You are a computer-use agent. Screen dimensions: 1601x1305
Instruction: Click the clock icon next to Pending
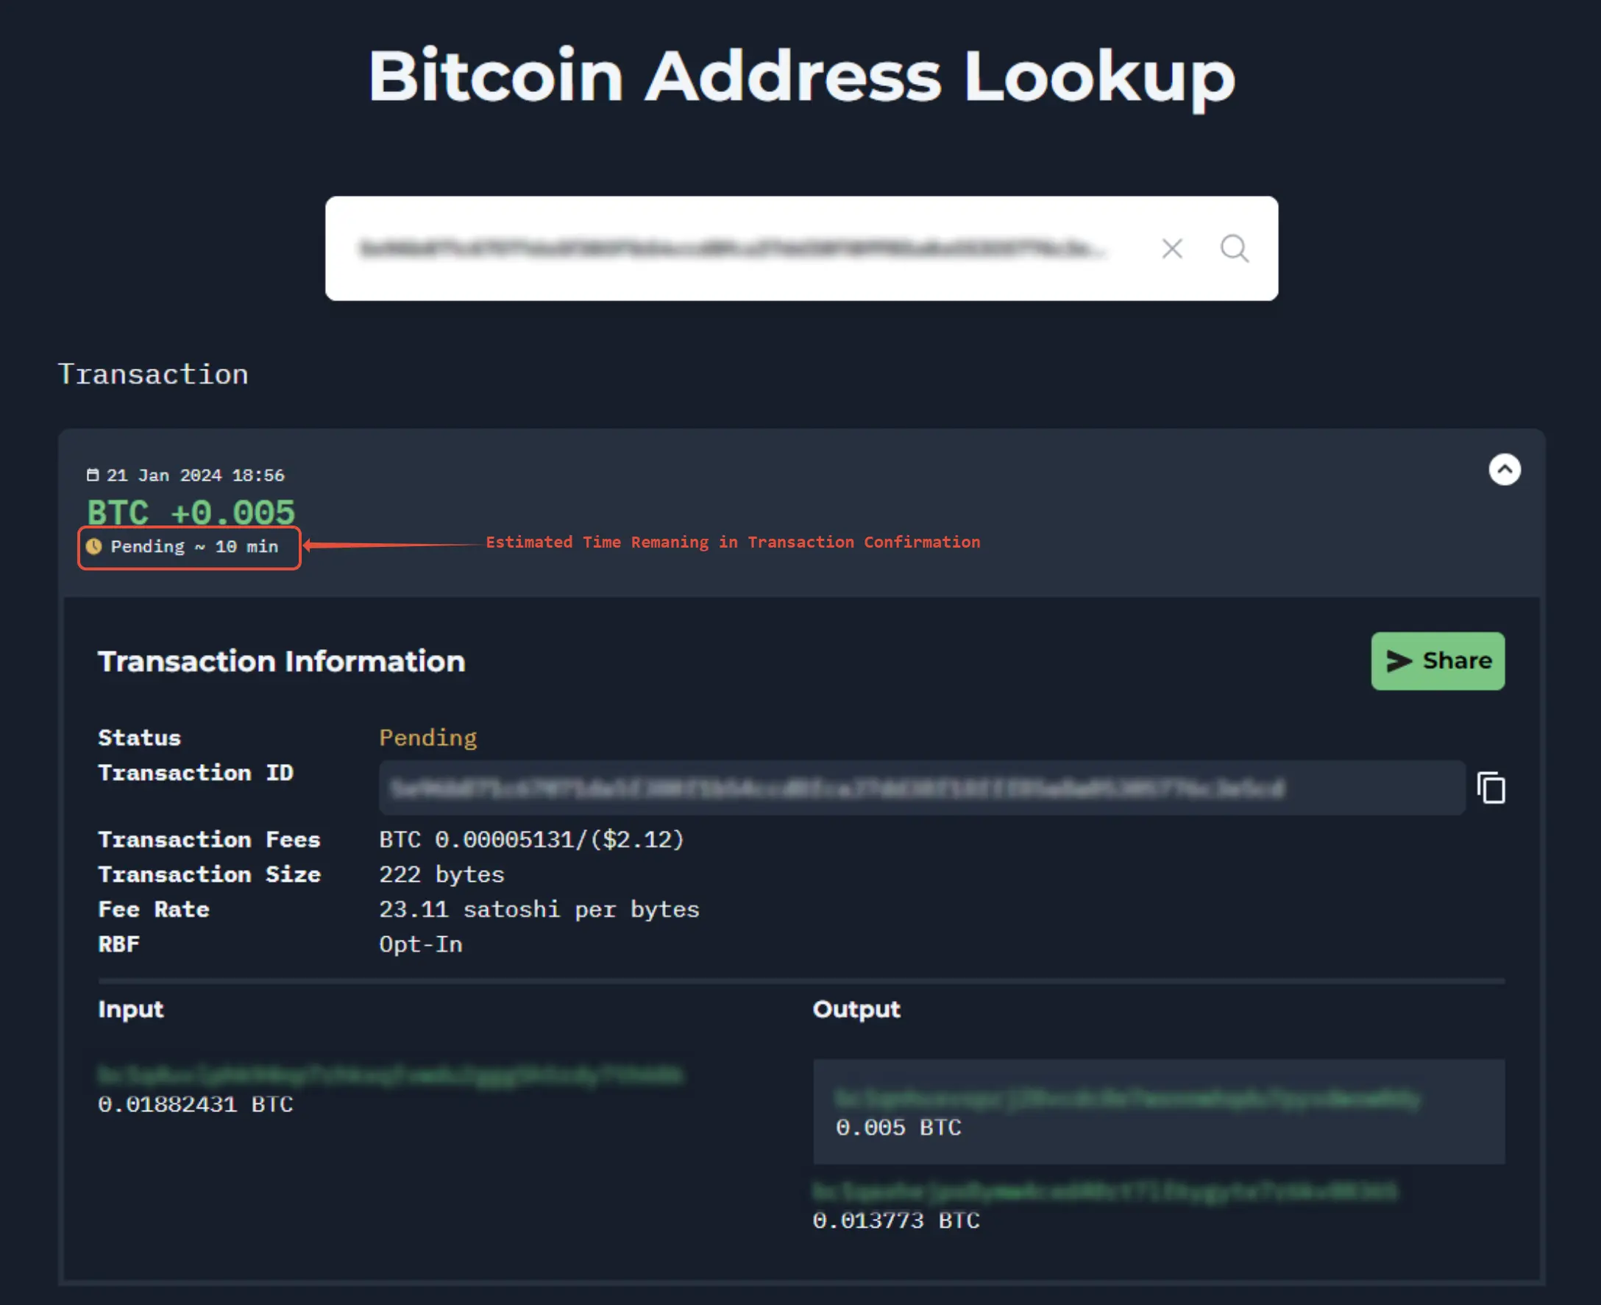pos(94,546)
